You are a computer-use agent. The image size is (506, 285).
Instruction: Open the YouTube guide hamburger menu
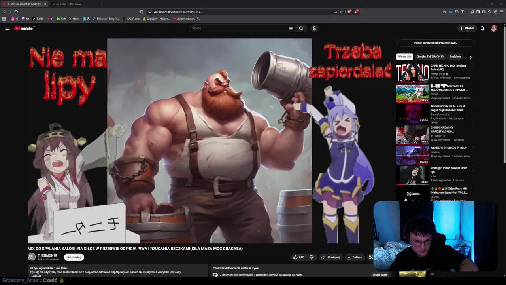(x=7, y=28)
